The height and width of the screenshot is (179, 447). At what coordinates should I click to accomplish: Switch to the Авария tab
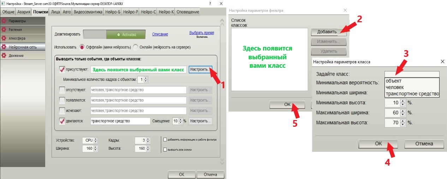click(x=24, y=12)
